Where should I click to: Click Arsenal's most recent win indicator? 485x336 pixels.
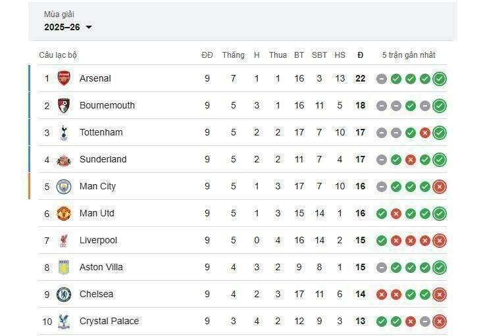pyautogui.click(x=440, y=79)
